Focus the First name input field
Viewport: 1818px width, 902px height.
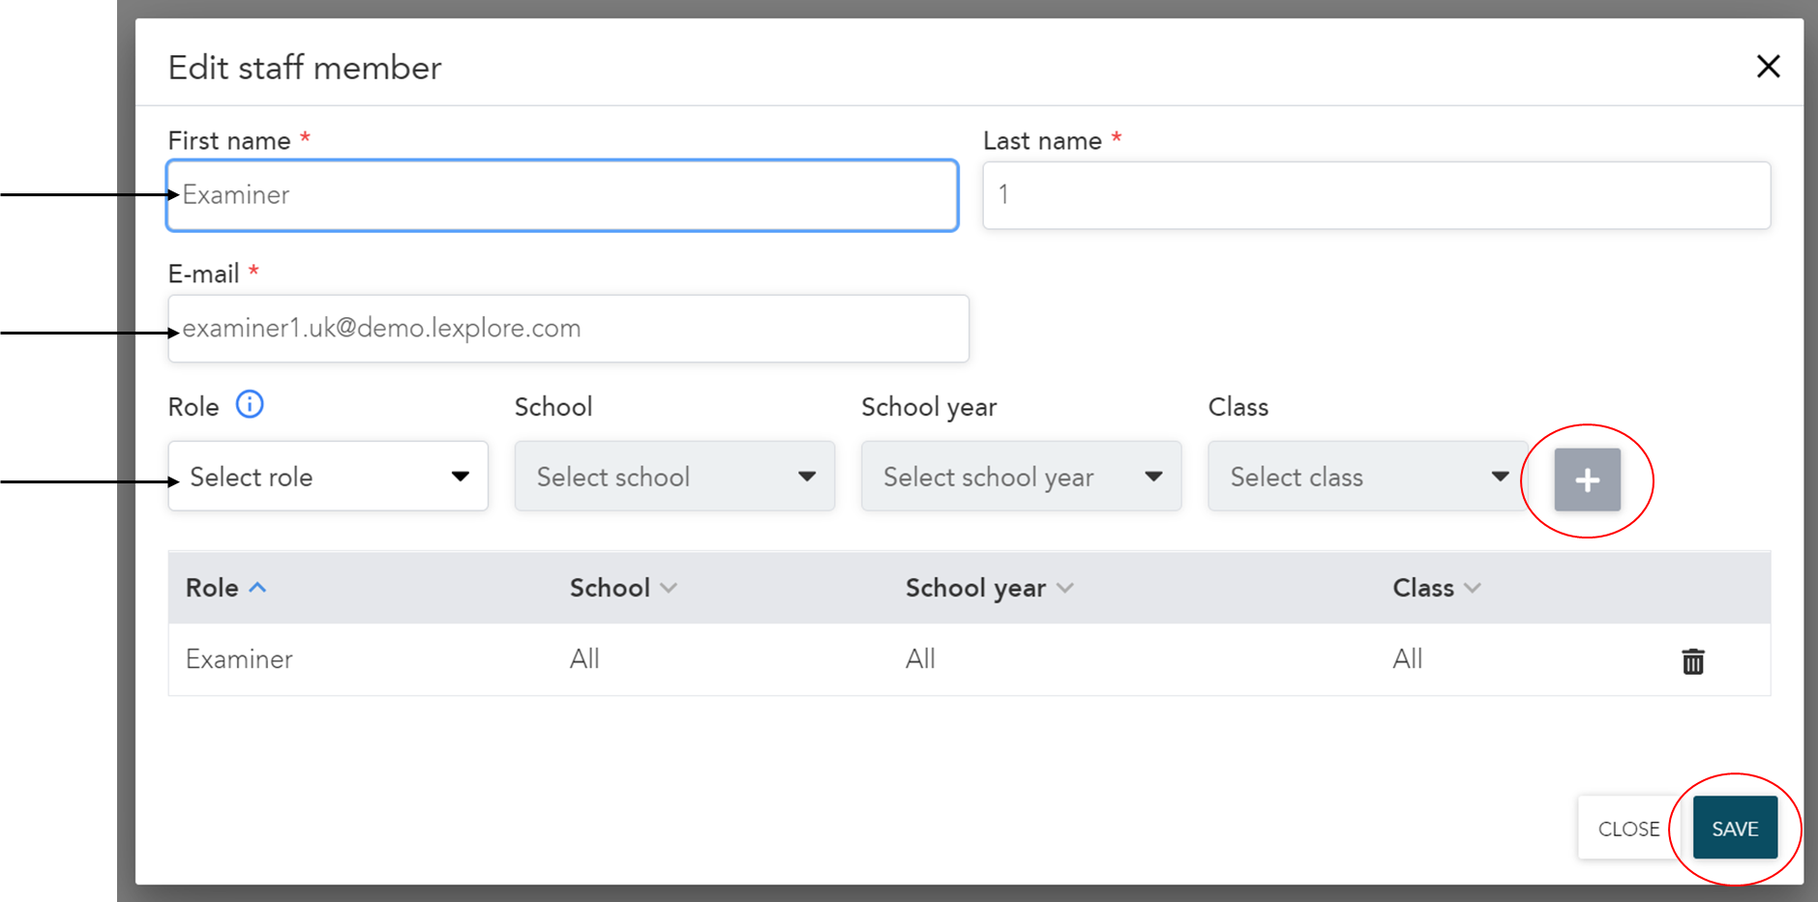click(562, 195)
